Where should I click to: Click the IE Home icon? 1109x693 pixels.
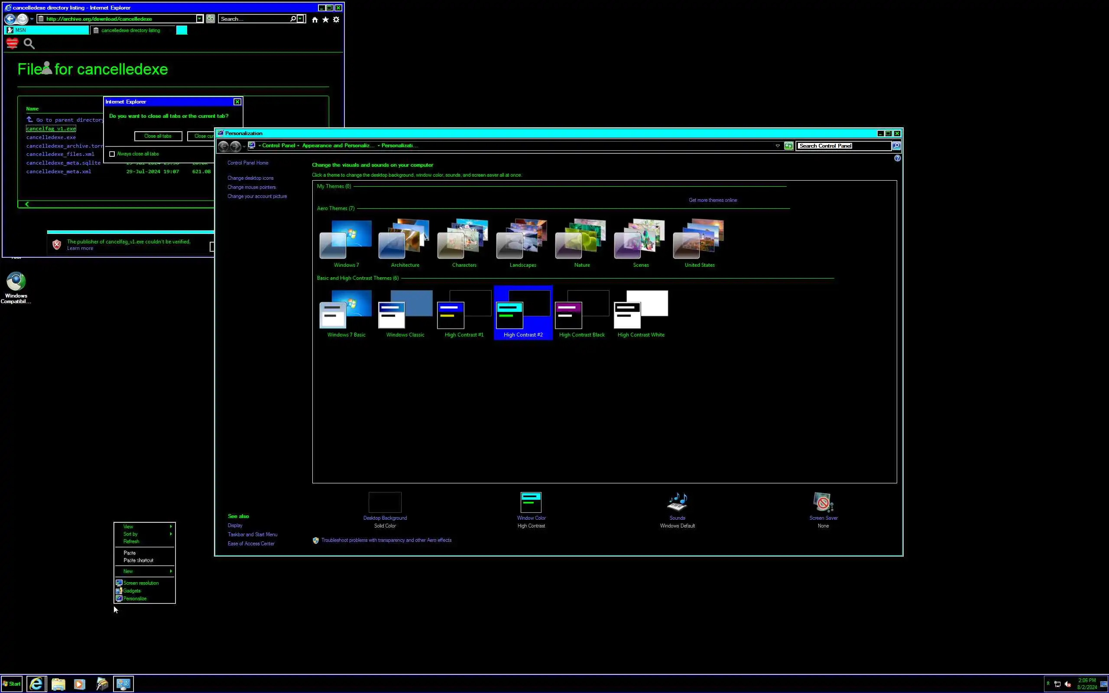tap(315, 19)
